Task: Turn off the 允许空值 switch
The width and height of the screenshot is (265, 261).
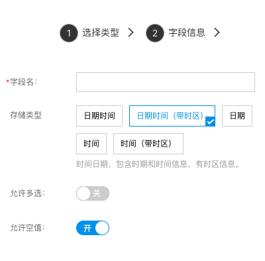Action: coord(93,228)
